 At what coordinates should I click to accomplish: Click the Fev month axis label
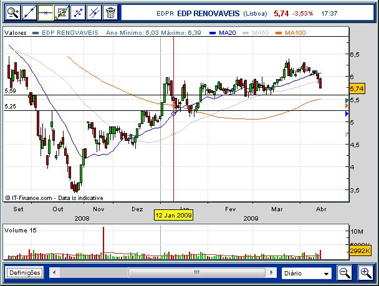click(231, 209)
